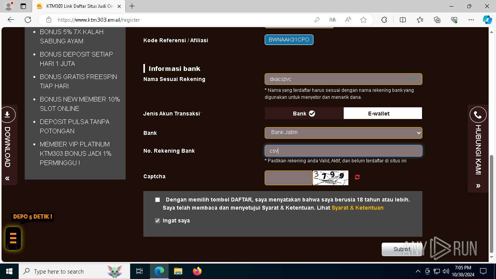Focus the Nama Sesuai Rekening field
This screenshot has height=279, width=496.
pyautogui.click(x=343, y=79)
